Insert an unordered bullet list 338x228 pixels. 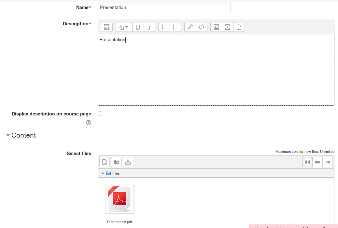(x=164, y=27)
